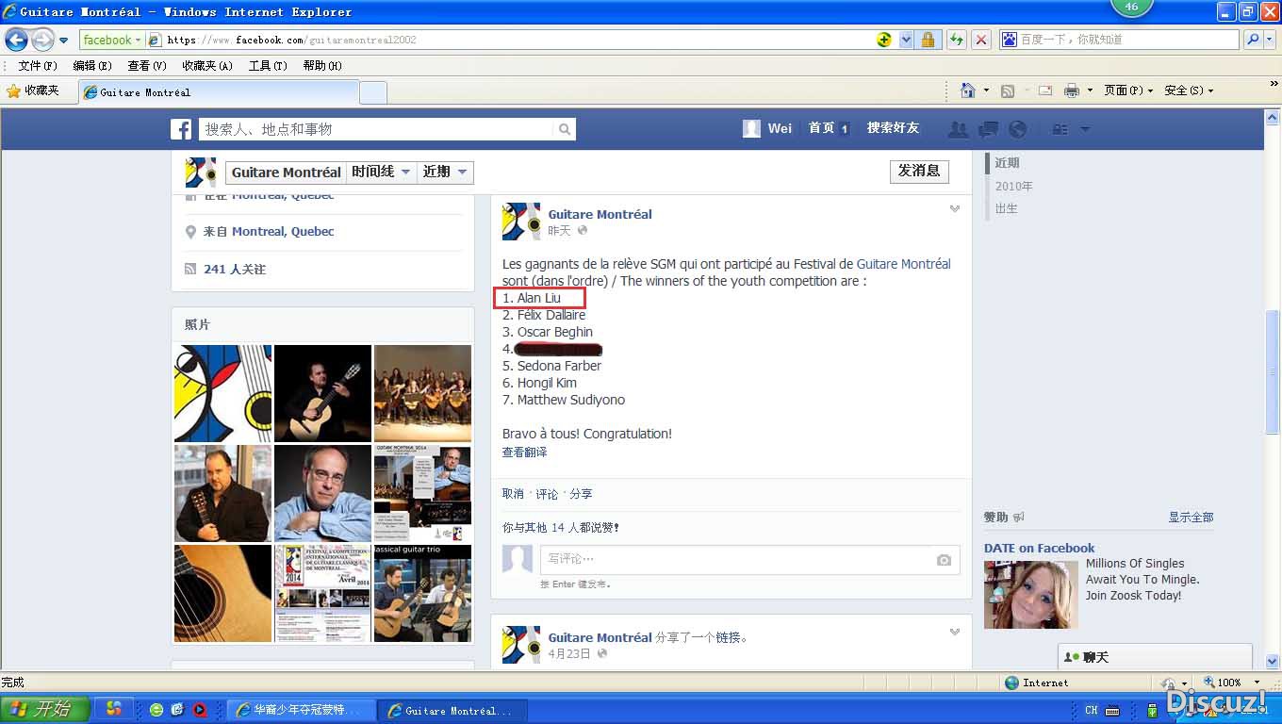
Task: Open the bald guitarist photo thumbnail
Action: click(x=322, y=493)
